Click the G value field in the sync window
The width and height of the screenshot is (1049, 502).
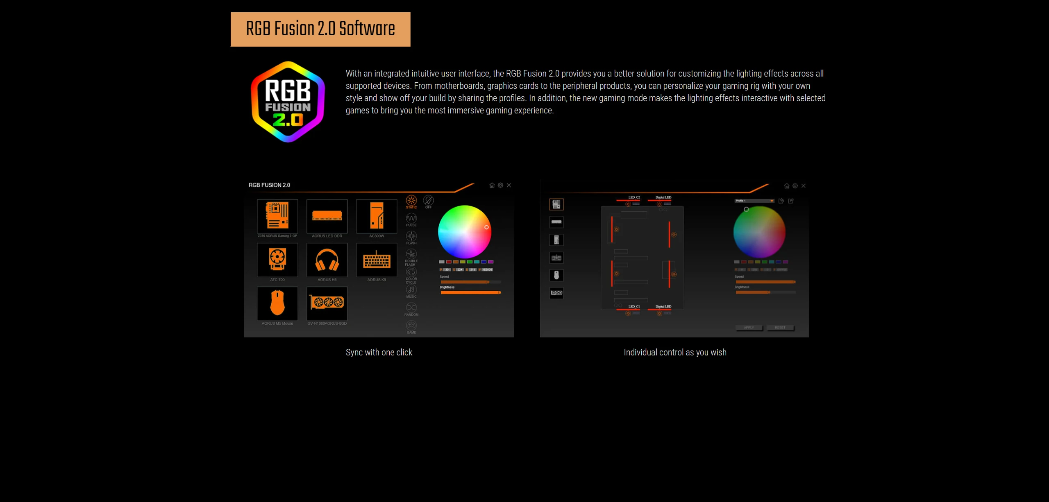click(460, 270)
